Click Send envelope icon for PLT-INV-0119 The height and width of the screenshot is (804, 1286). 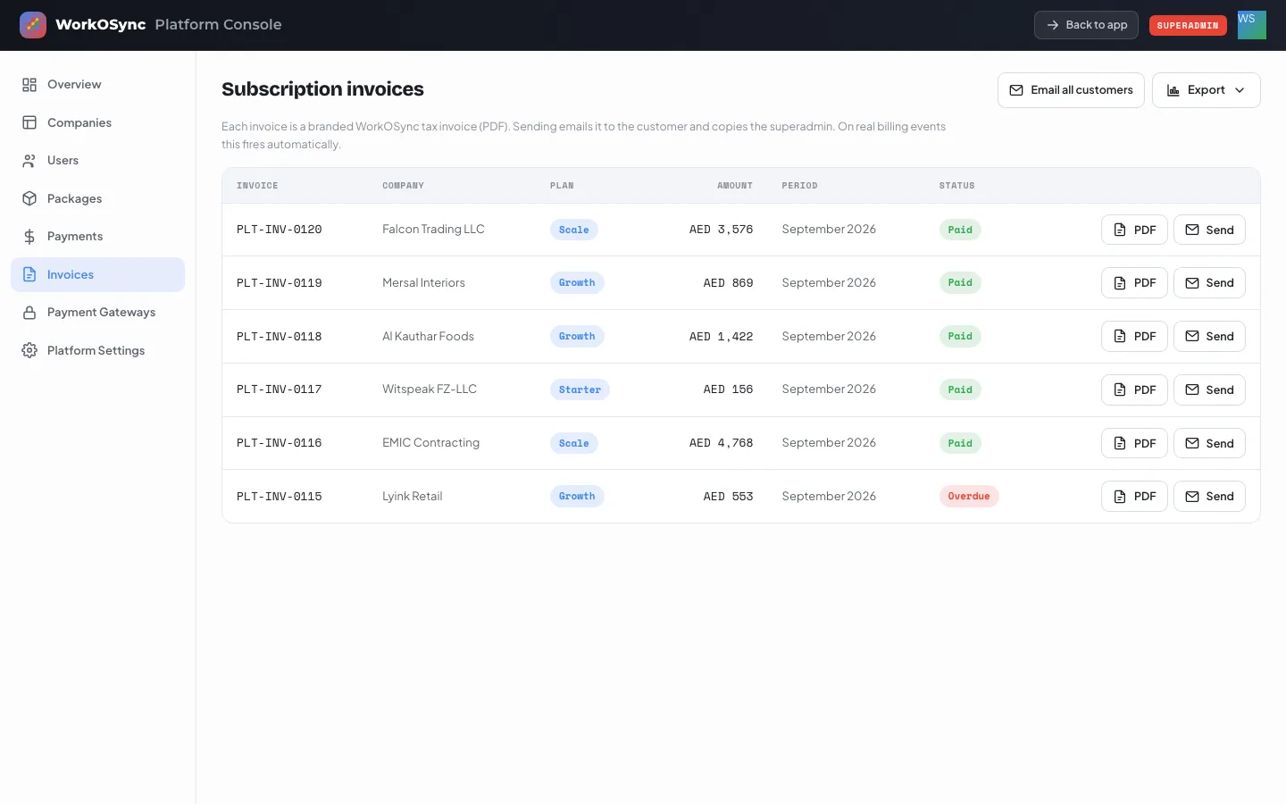[x=1192, y=283]
